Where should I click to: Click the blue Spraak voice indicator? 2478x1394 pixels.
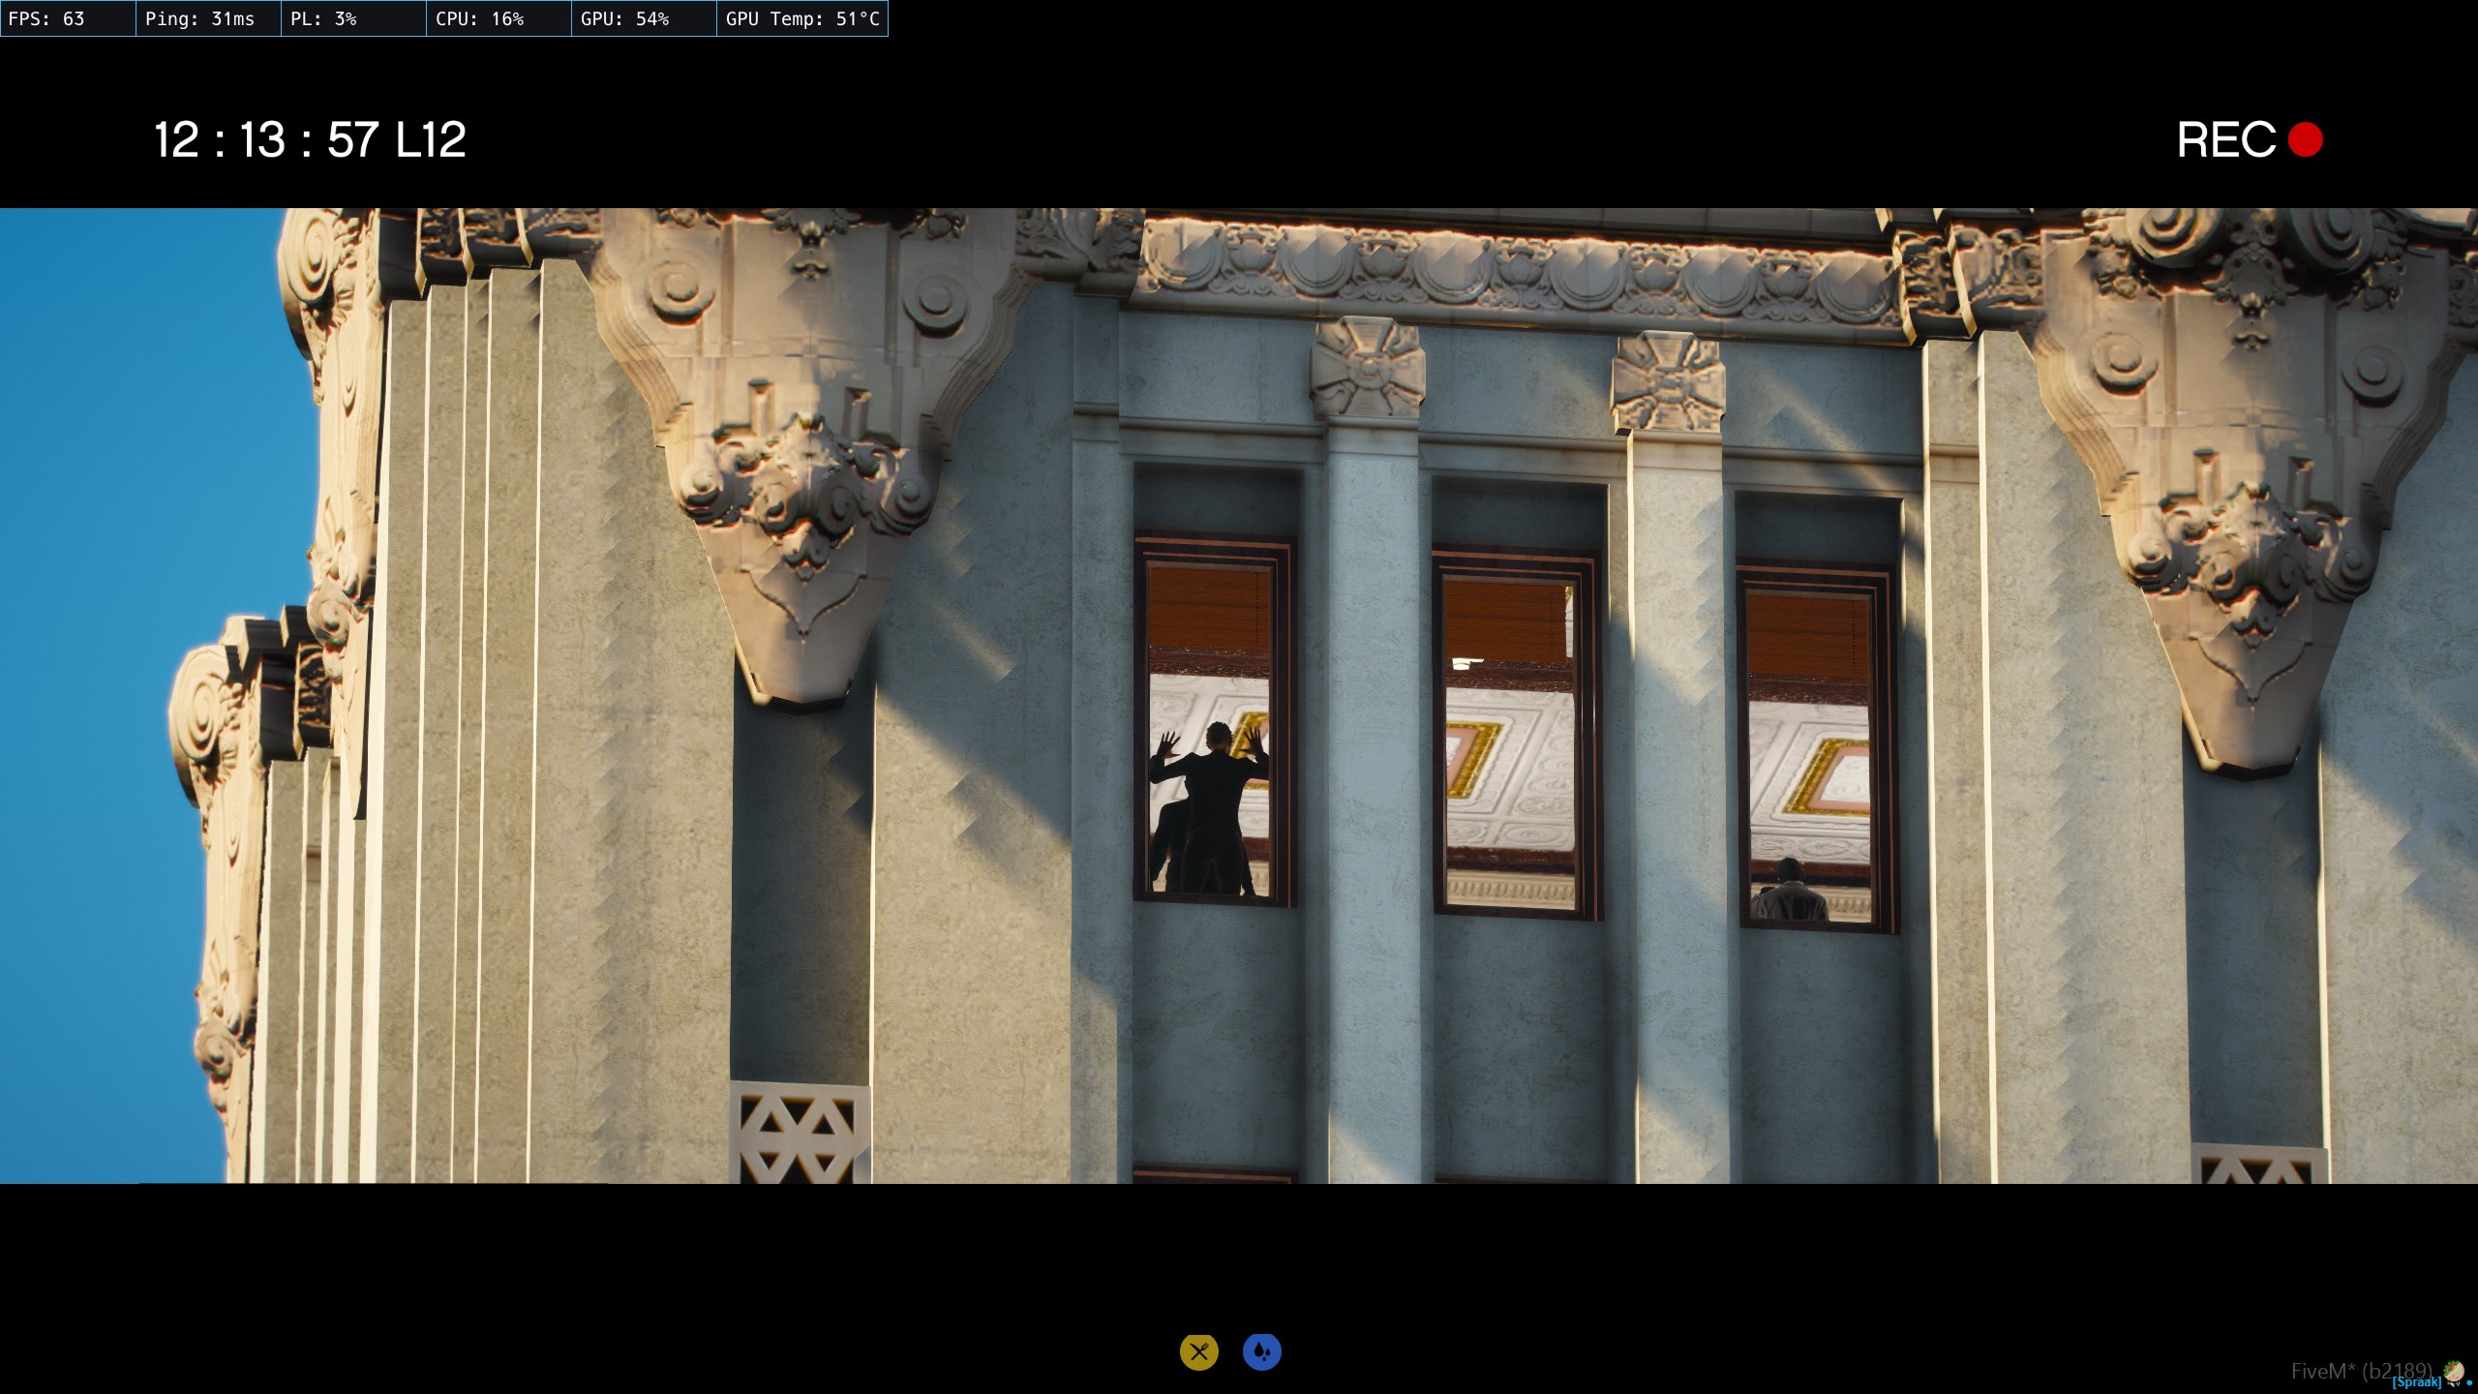pyautogui.click(x=2416, y=1382)
